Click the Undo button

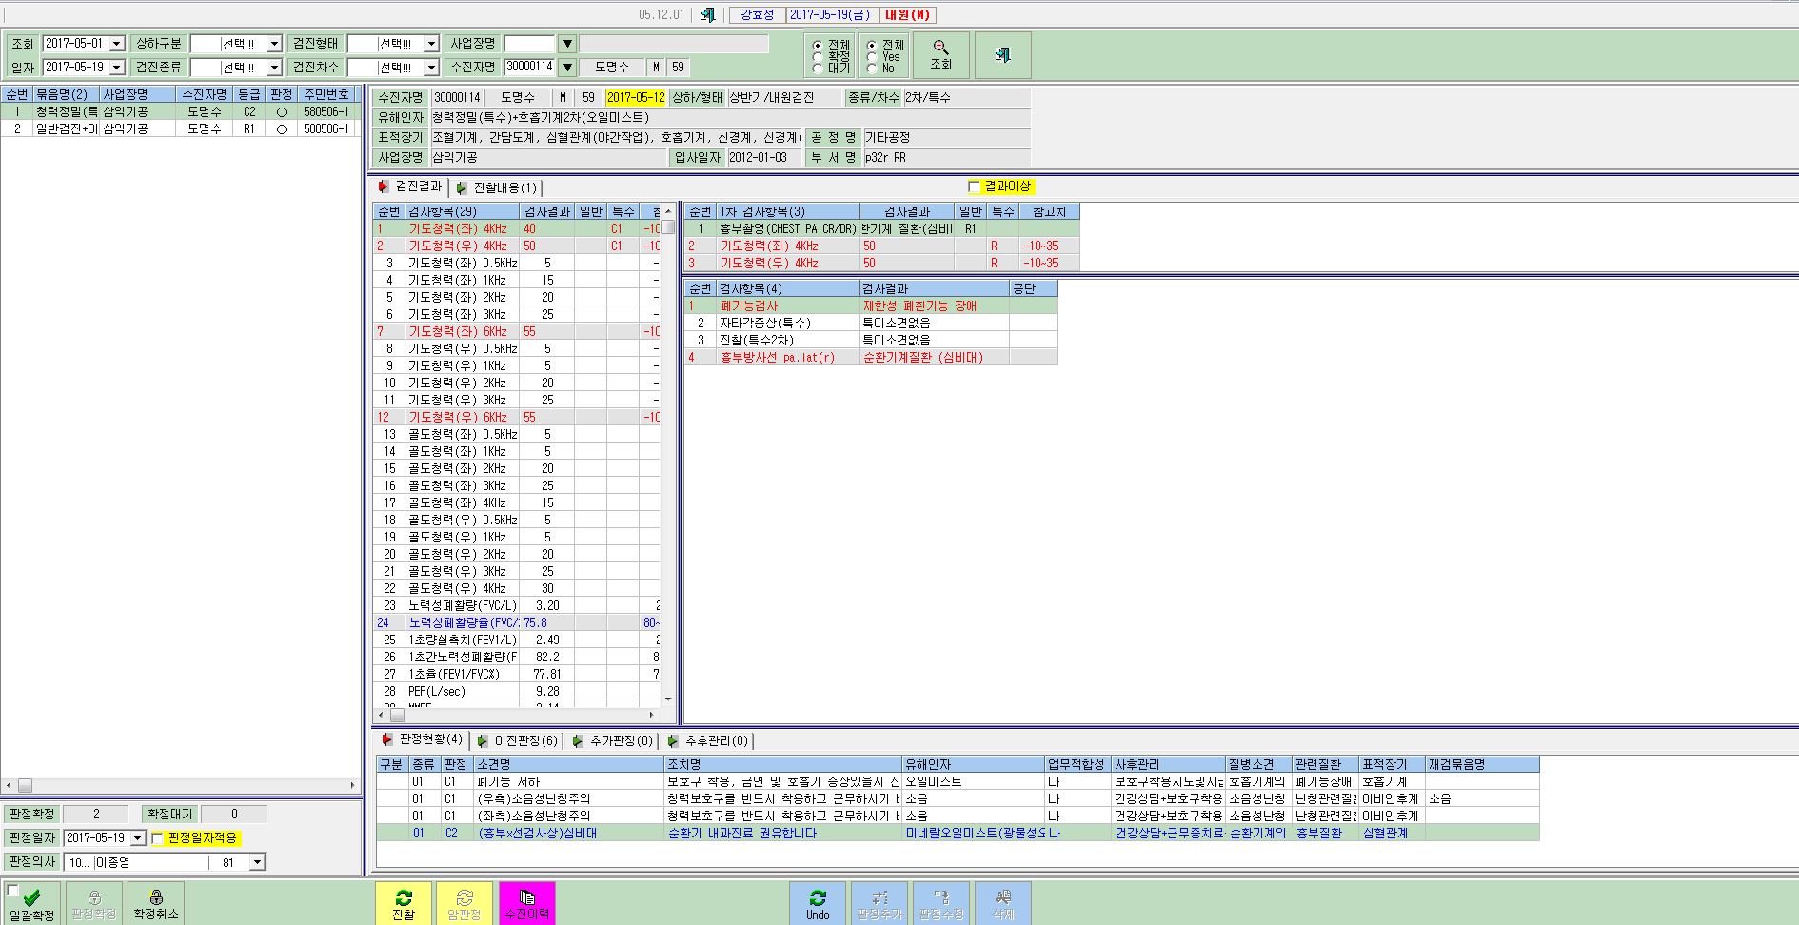818,903
